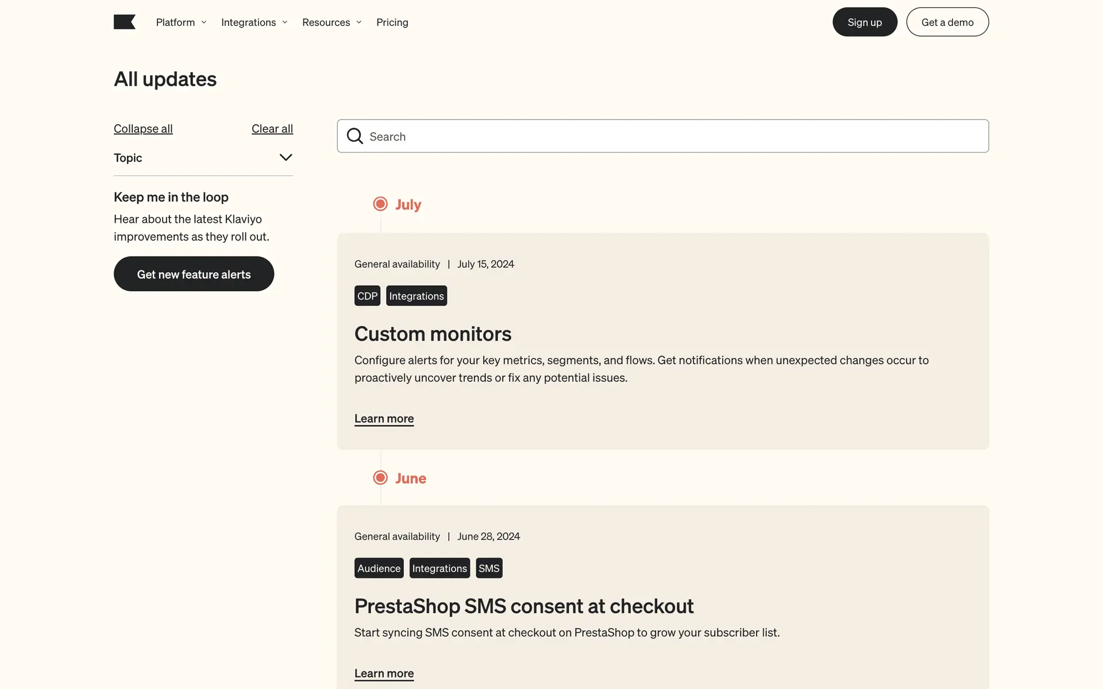This screenshot has width=1103, height=689.
Task: Click the July timeline marker dot
Action: coord(380,204)
